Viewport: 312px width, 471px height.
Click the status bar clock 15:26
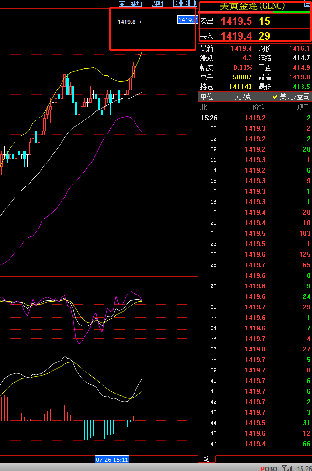click(304, 468)
